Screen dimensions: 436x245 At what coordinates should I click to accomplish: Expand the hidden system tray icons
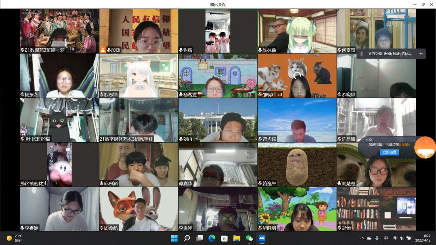(362, 238)
